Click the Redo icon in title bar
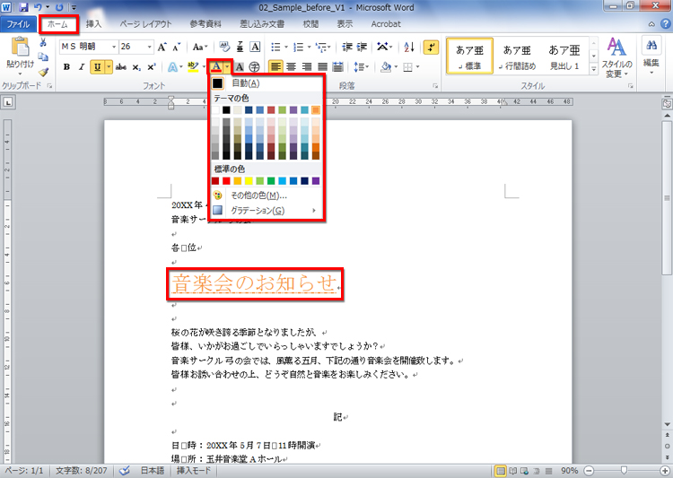673x478 pixels. pyautogui.click(x=59, y=7)
